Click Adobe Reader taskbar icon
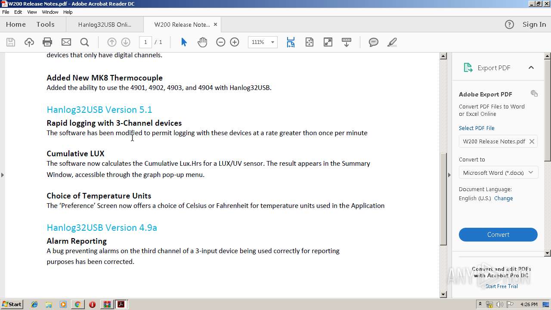The height and width of the screenshot is (310, 551). (121, 304)
